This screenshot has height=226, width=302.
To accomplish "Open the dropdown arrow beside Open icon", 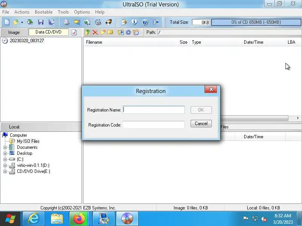I will (22, 22).
